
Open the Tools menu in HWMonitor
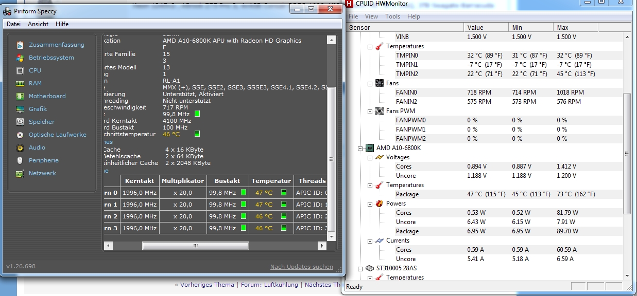pyautogui.click(x=392, y=16)
